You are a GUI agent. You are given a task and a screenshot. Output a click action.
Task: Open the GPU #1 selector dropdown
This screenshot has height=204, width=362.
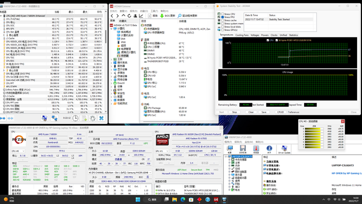(x=162, y=151)
